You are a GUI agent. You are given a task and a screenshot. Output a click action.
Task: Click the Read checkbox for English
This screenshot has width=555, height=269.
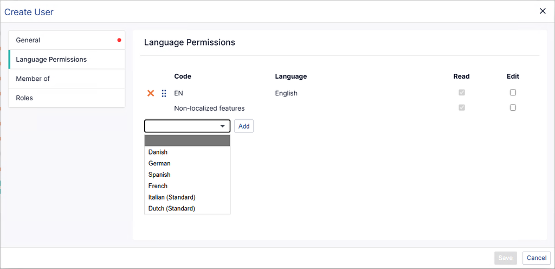click(462, 93)
